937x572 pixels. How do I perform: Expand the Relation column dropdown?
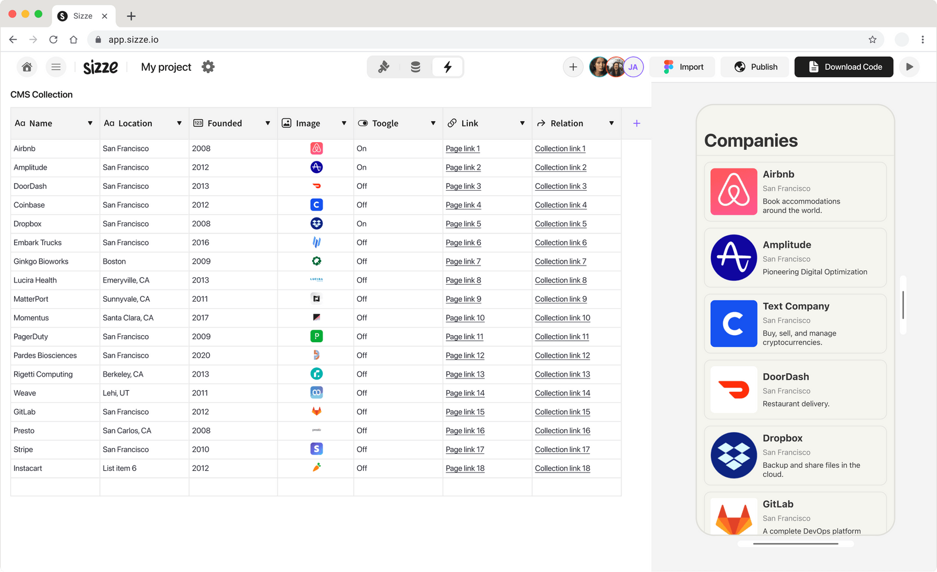[x=611, y=123]
